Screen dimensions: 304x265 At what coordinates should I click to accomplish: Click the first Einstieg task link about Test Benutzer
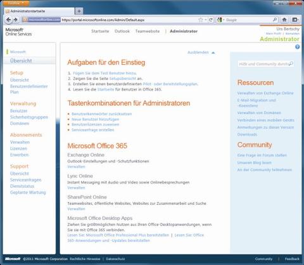(104, 73)
